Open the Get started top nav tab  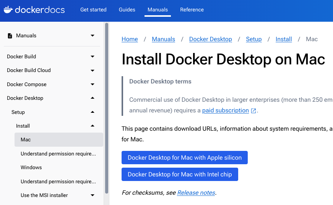pyautogui.click(x=93, y=10)
